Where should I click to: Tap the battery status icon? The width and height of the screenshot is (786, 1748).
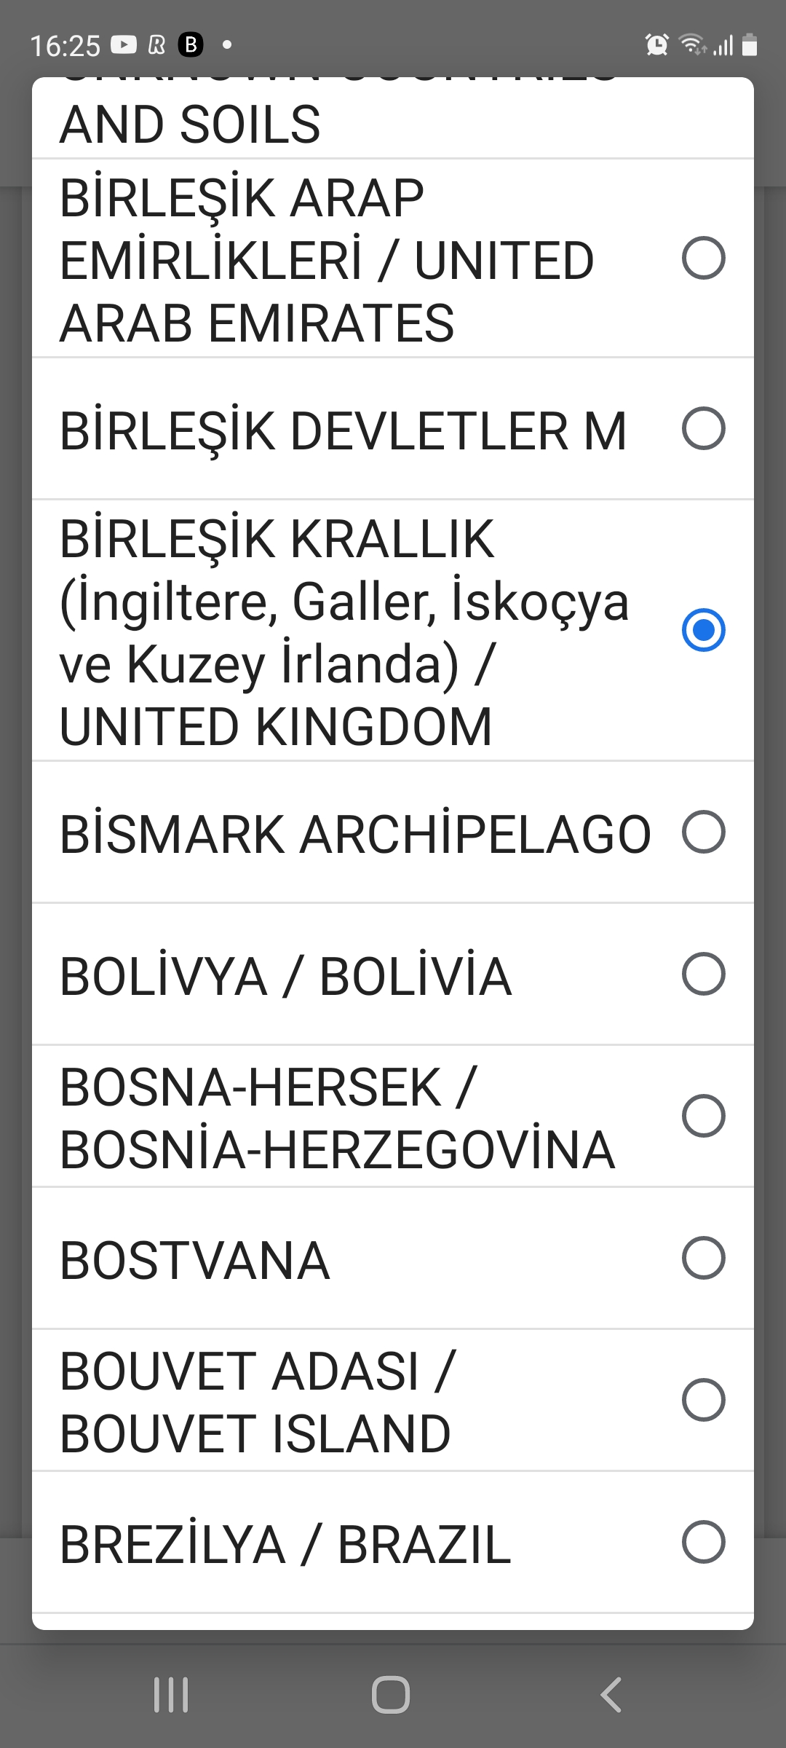pyautogui.click(x=750, y=45)
